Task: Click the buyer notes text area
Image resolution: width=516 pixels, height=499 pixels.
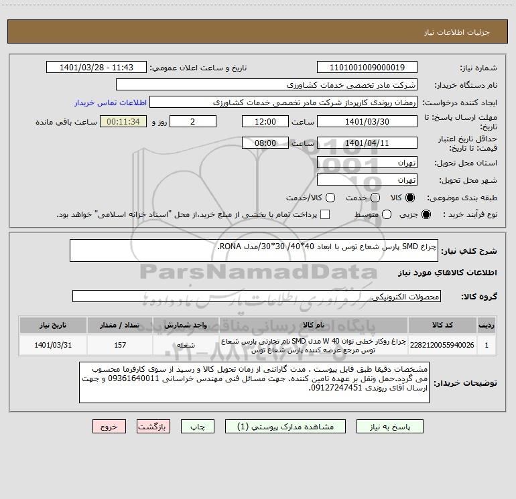Action: click(254, 382)
